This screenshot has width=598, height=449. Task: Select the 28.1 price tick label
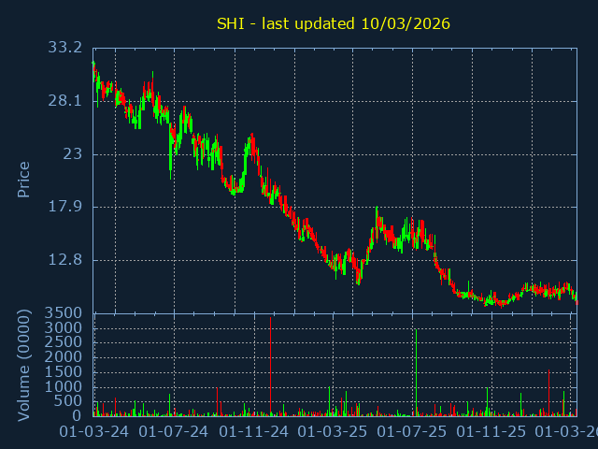pyautogui.click(x=65, y=101)
